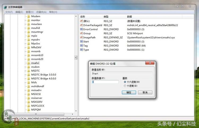Screen dimensions: 199x128
Task: Click the mrxsmb folder icon
Action: [x=29, y=51]
